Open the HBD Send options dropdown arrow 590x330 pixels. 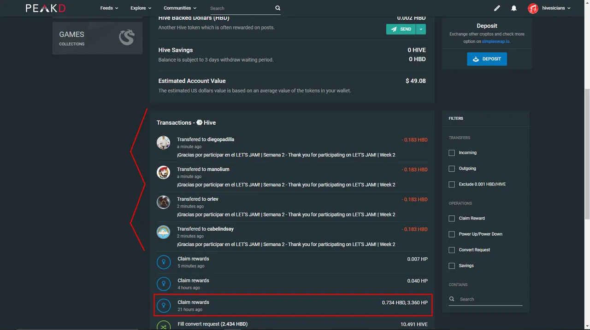coord(421,29)
